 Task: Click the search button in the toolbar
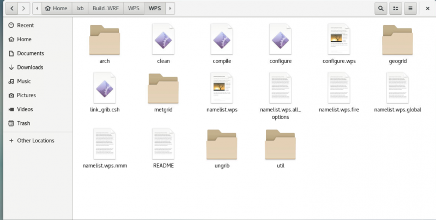pyautogui.click(x=380, y=8)
